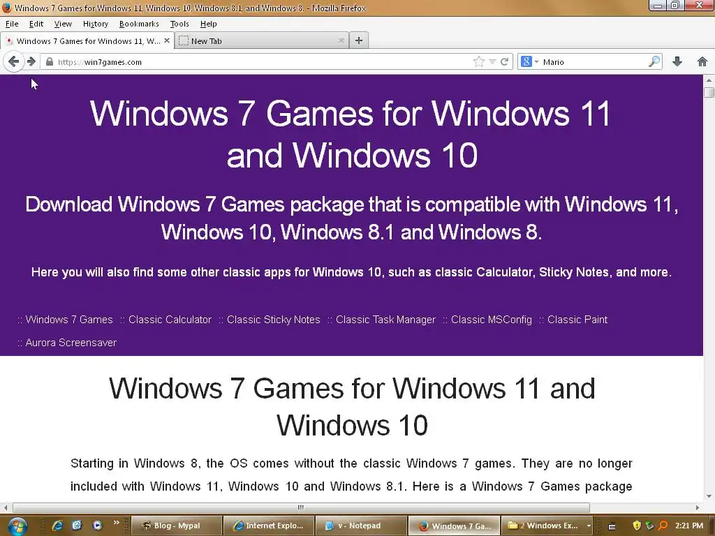Close the Windows 7 Games tab
This screenshot has height=536, width=715.
[x=167, y=40]
